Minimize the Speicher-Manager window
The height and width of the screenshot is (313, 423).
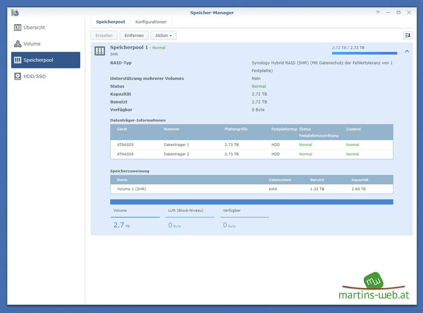point(388,12)
